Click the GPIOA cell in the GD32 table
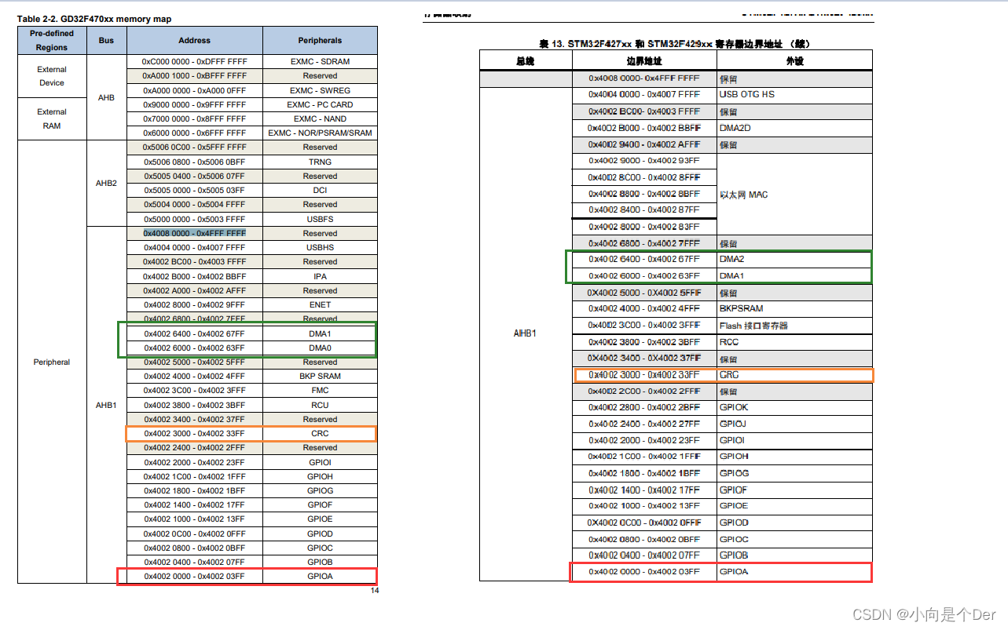Viewport: 1008px width, 630px height. pos(320,576)
